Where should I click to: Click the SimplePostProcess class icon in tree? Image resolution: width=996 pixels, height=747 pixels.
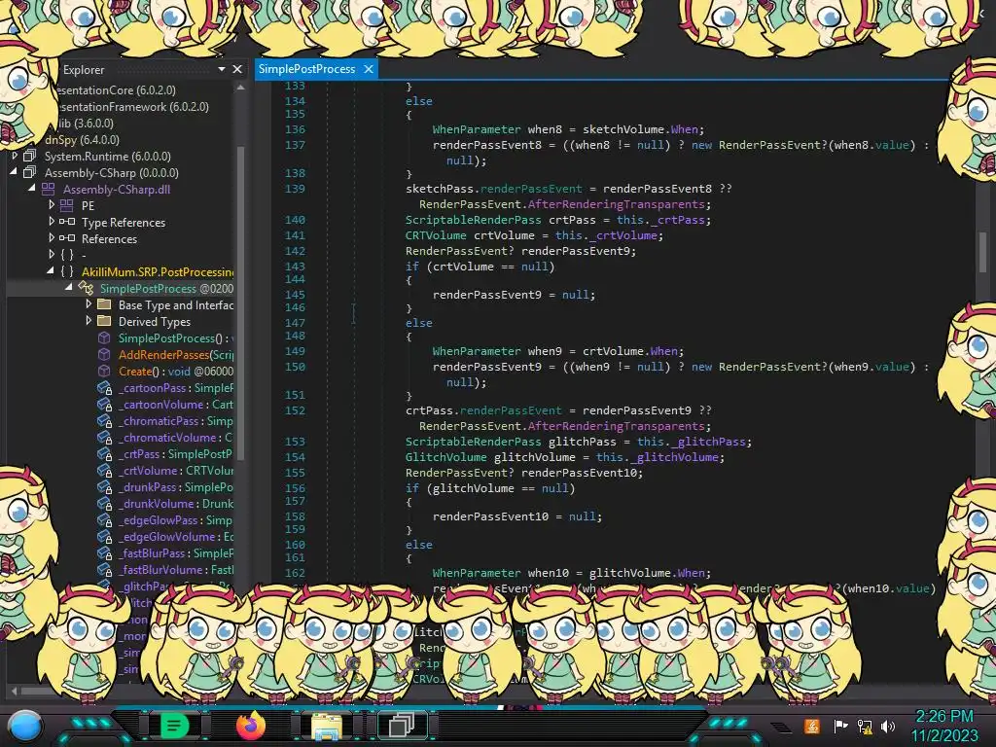pos(86,288)
